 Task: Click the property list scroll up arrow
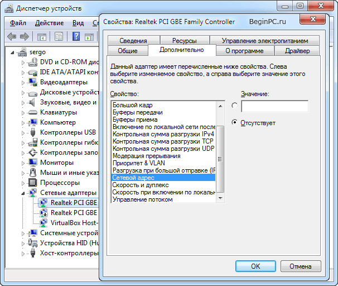coord(220,106)
